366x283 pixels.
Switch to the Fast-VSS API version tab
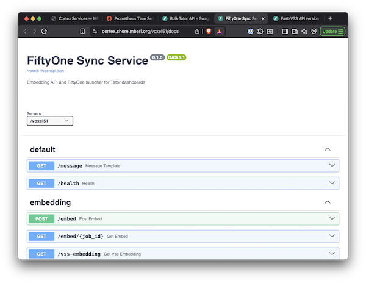point(296,18)
